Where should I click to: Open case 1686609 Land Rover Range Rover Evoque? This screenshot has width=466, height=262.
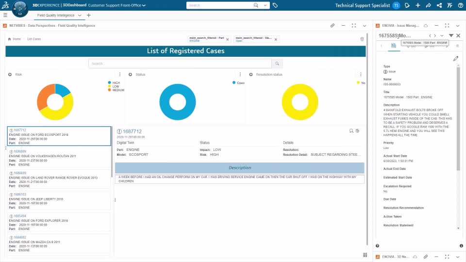[59, 180]
